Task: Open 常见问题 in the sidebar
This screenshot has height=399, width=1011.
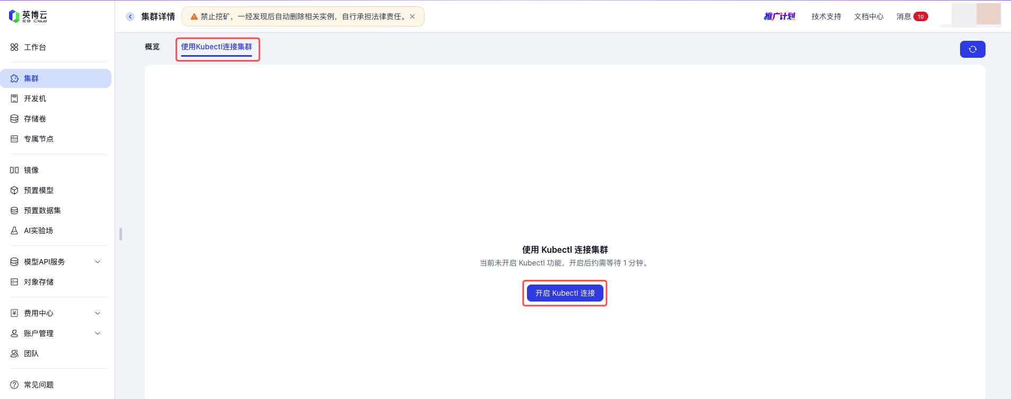Action: pyautogui.click(x=56, y=385)
